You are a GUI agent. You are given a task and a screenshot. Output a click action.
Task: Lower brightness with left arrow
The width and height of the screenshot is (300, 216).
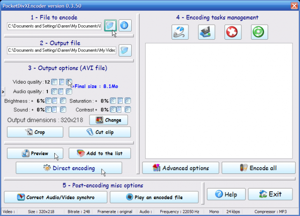coord(48,101)
